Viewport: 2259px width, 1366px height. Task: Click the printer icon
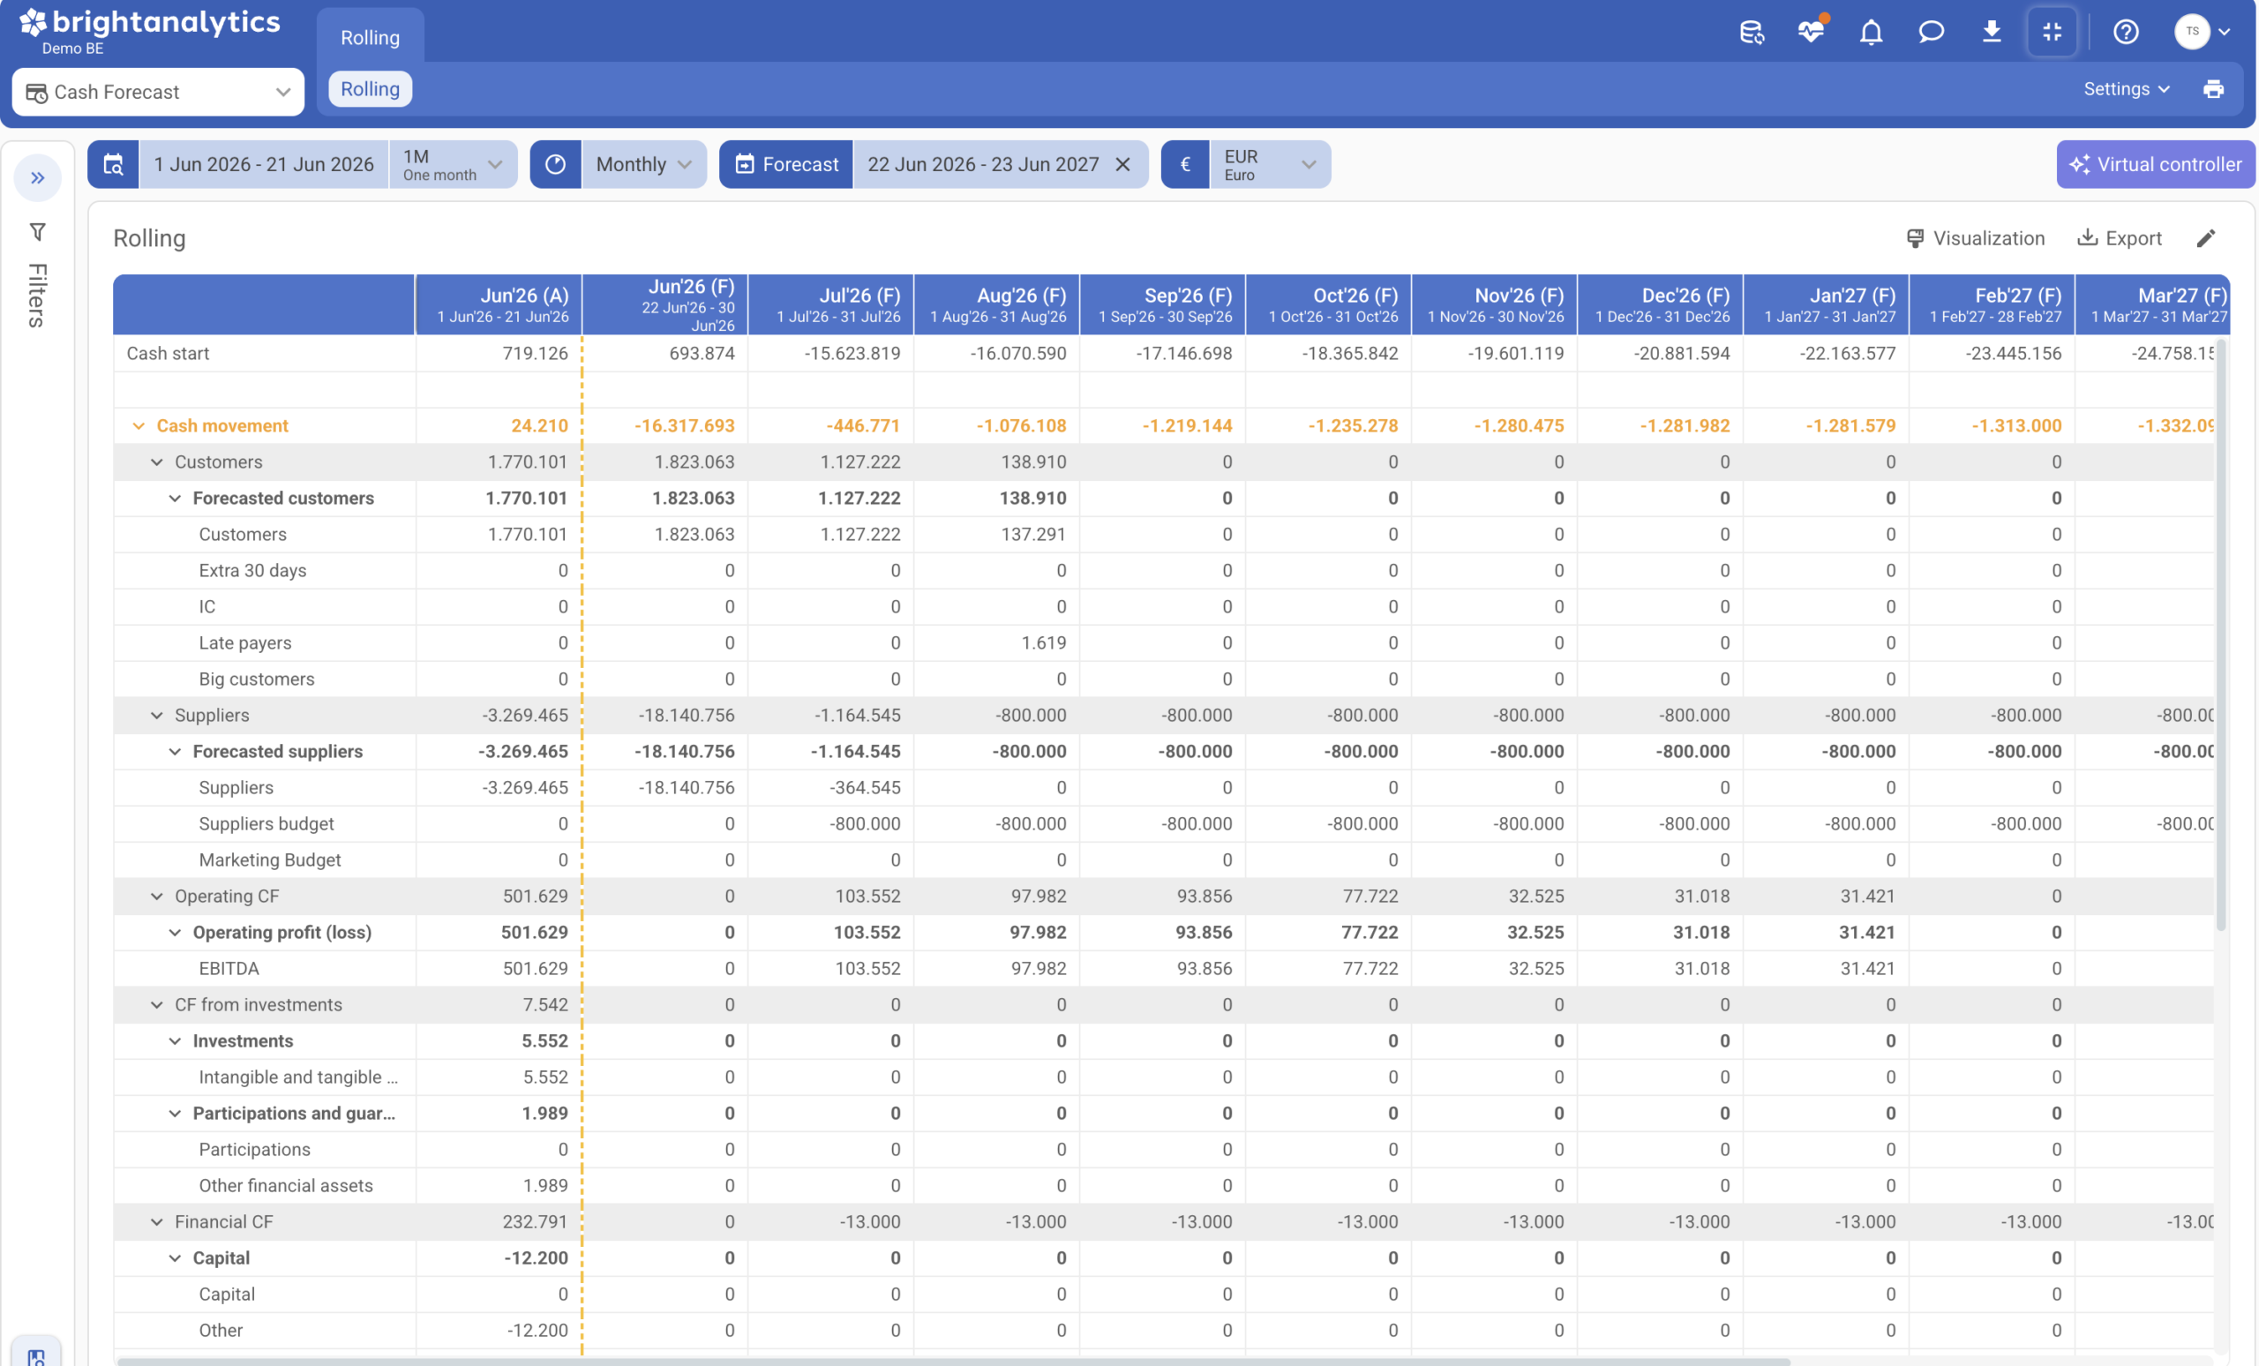point(2213,89)
